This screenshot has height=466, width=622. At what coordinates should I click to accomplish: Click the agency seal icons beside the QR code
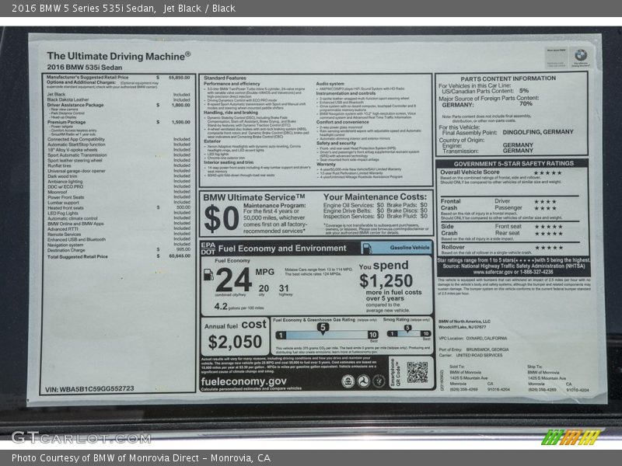tap(363, 381)
